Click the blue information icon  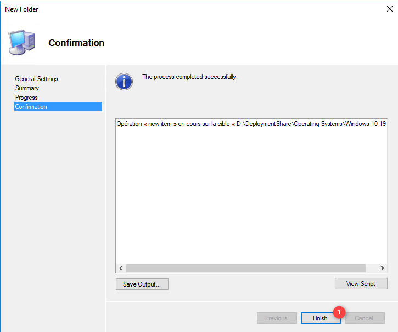pyautogui.click(x=124, y=82)
